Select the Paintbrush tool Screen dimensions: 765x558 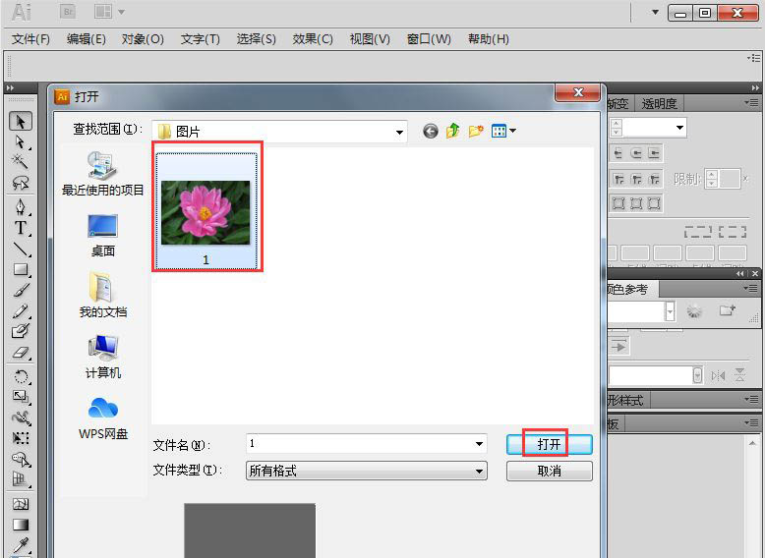tap(21, 290)
